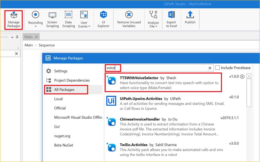Click Sequence in the breadcrumb
This screenshot has width=260, height=162.
pyautogui.click(x=47, y=45)
